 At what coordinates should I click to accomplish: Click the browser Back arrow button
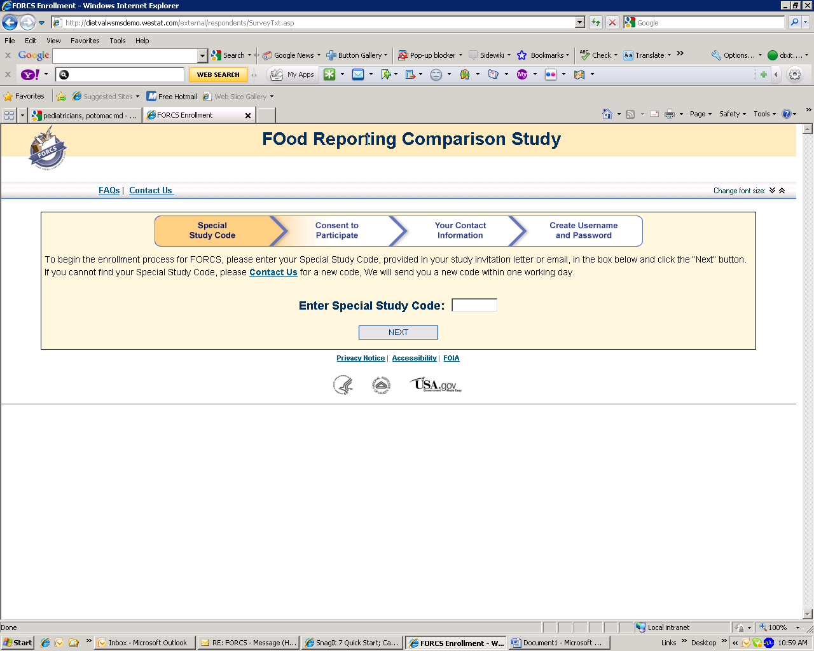coord(10,22)
